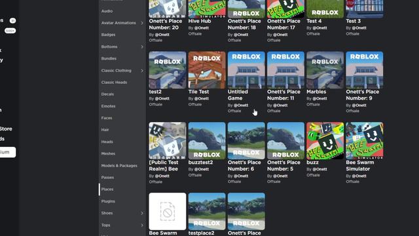
Task: Click @Onett creator link under buzz
Action: (319, 169)
